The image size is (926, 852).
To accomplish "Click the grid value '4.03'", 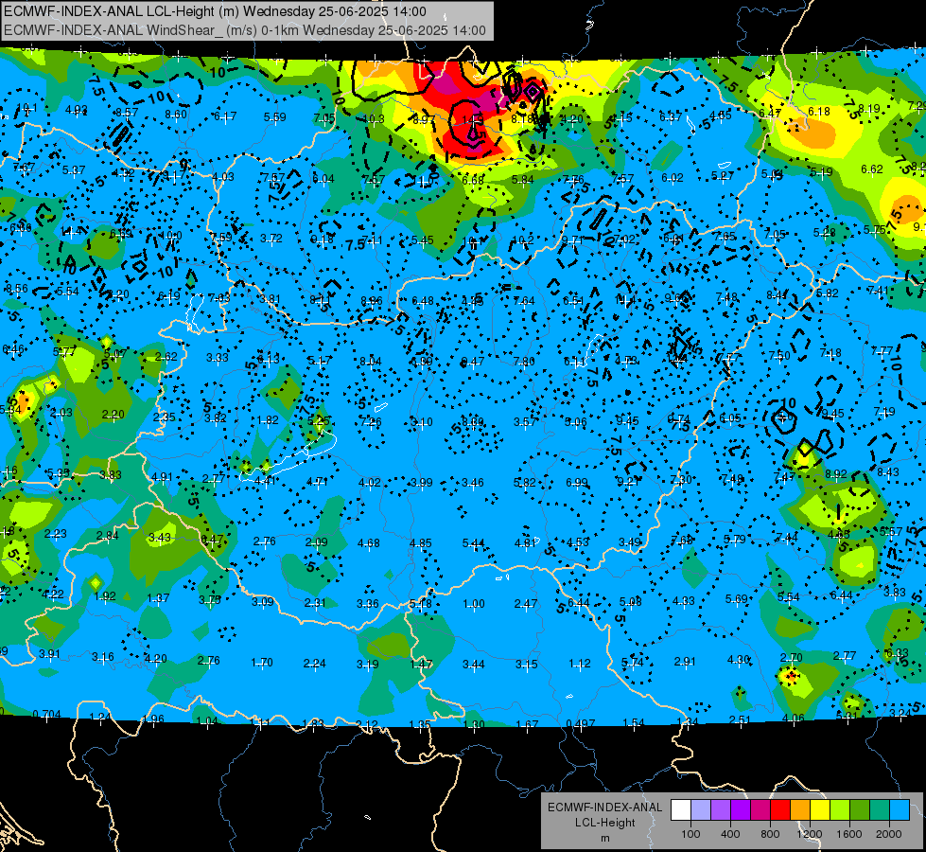I will 223,177.
